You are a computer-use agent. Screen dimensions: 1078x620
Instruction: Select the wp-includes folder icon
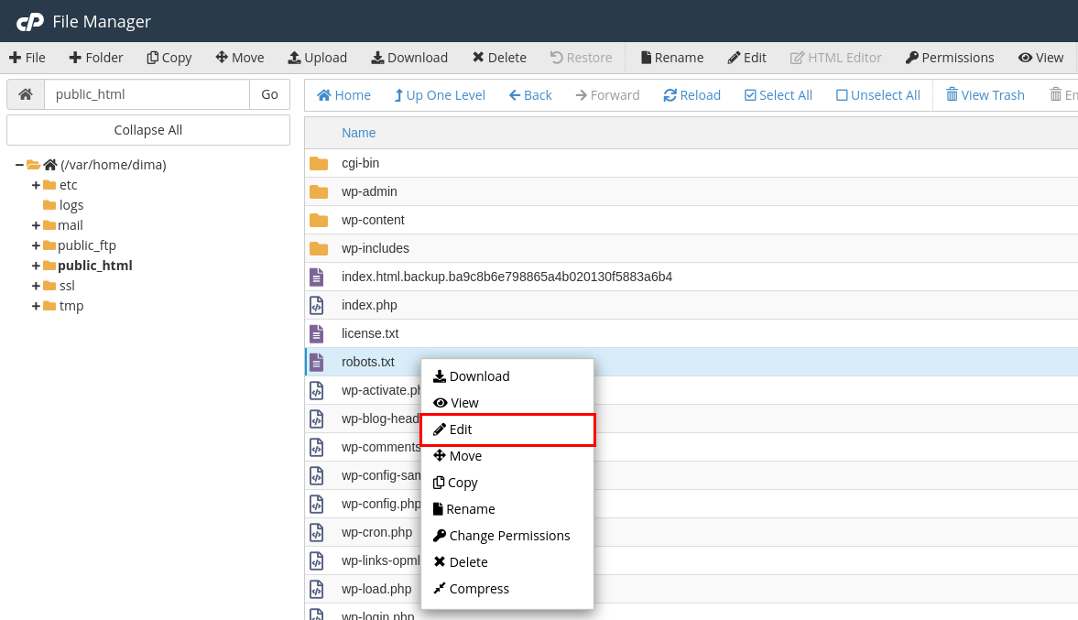[x=319, y=248]
